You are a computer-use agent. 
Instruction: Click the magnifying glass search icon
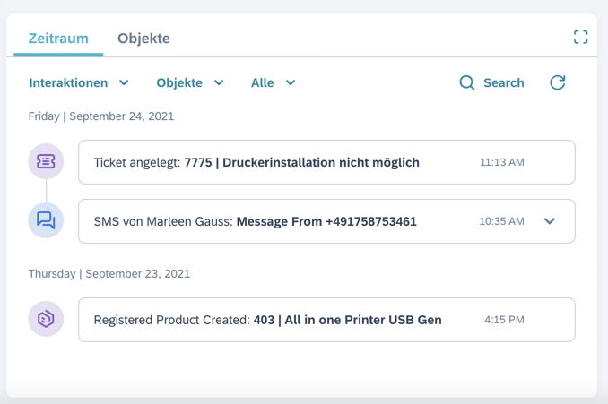pyautogui.click(x=467, y=82)
